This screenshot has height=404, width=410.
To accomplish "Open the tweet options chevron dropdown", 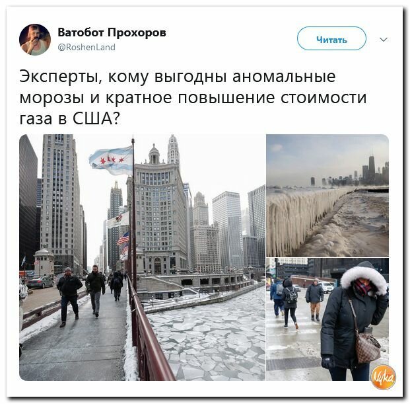I will coord(384,40).
